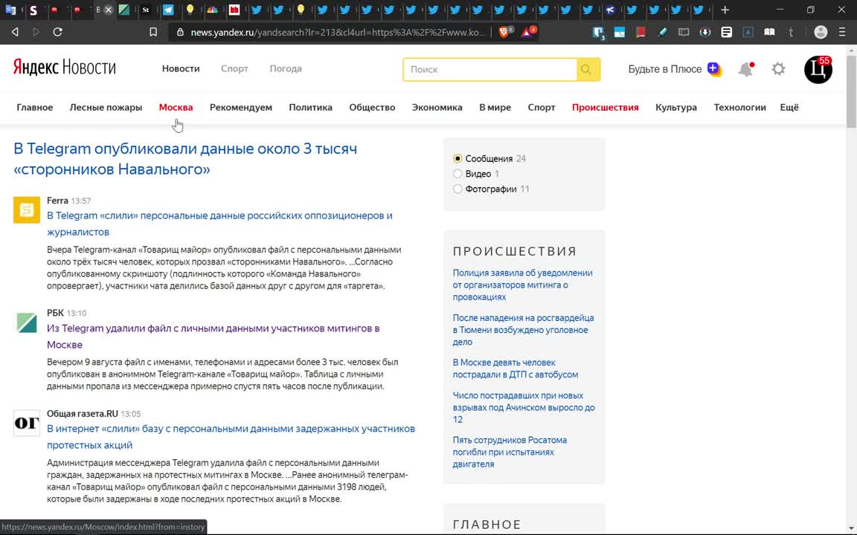Click the browser forward arrow

pos(36,32)
